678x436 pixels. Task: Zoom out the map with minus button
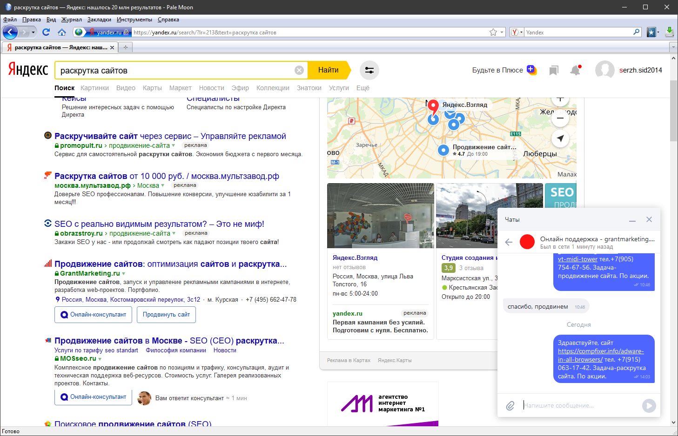click(560, 118)
